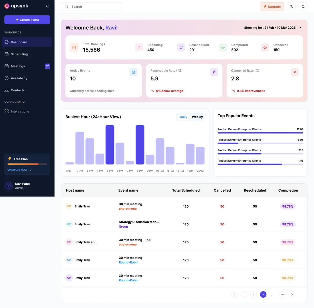Click the UPGRADE NOW link

pos(19,170)
